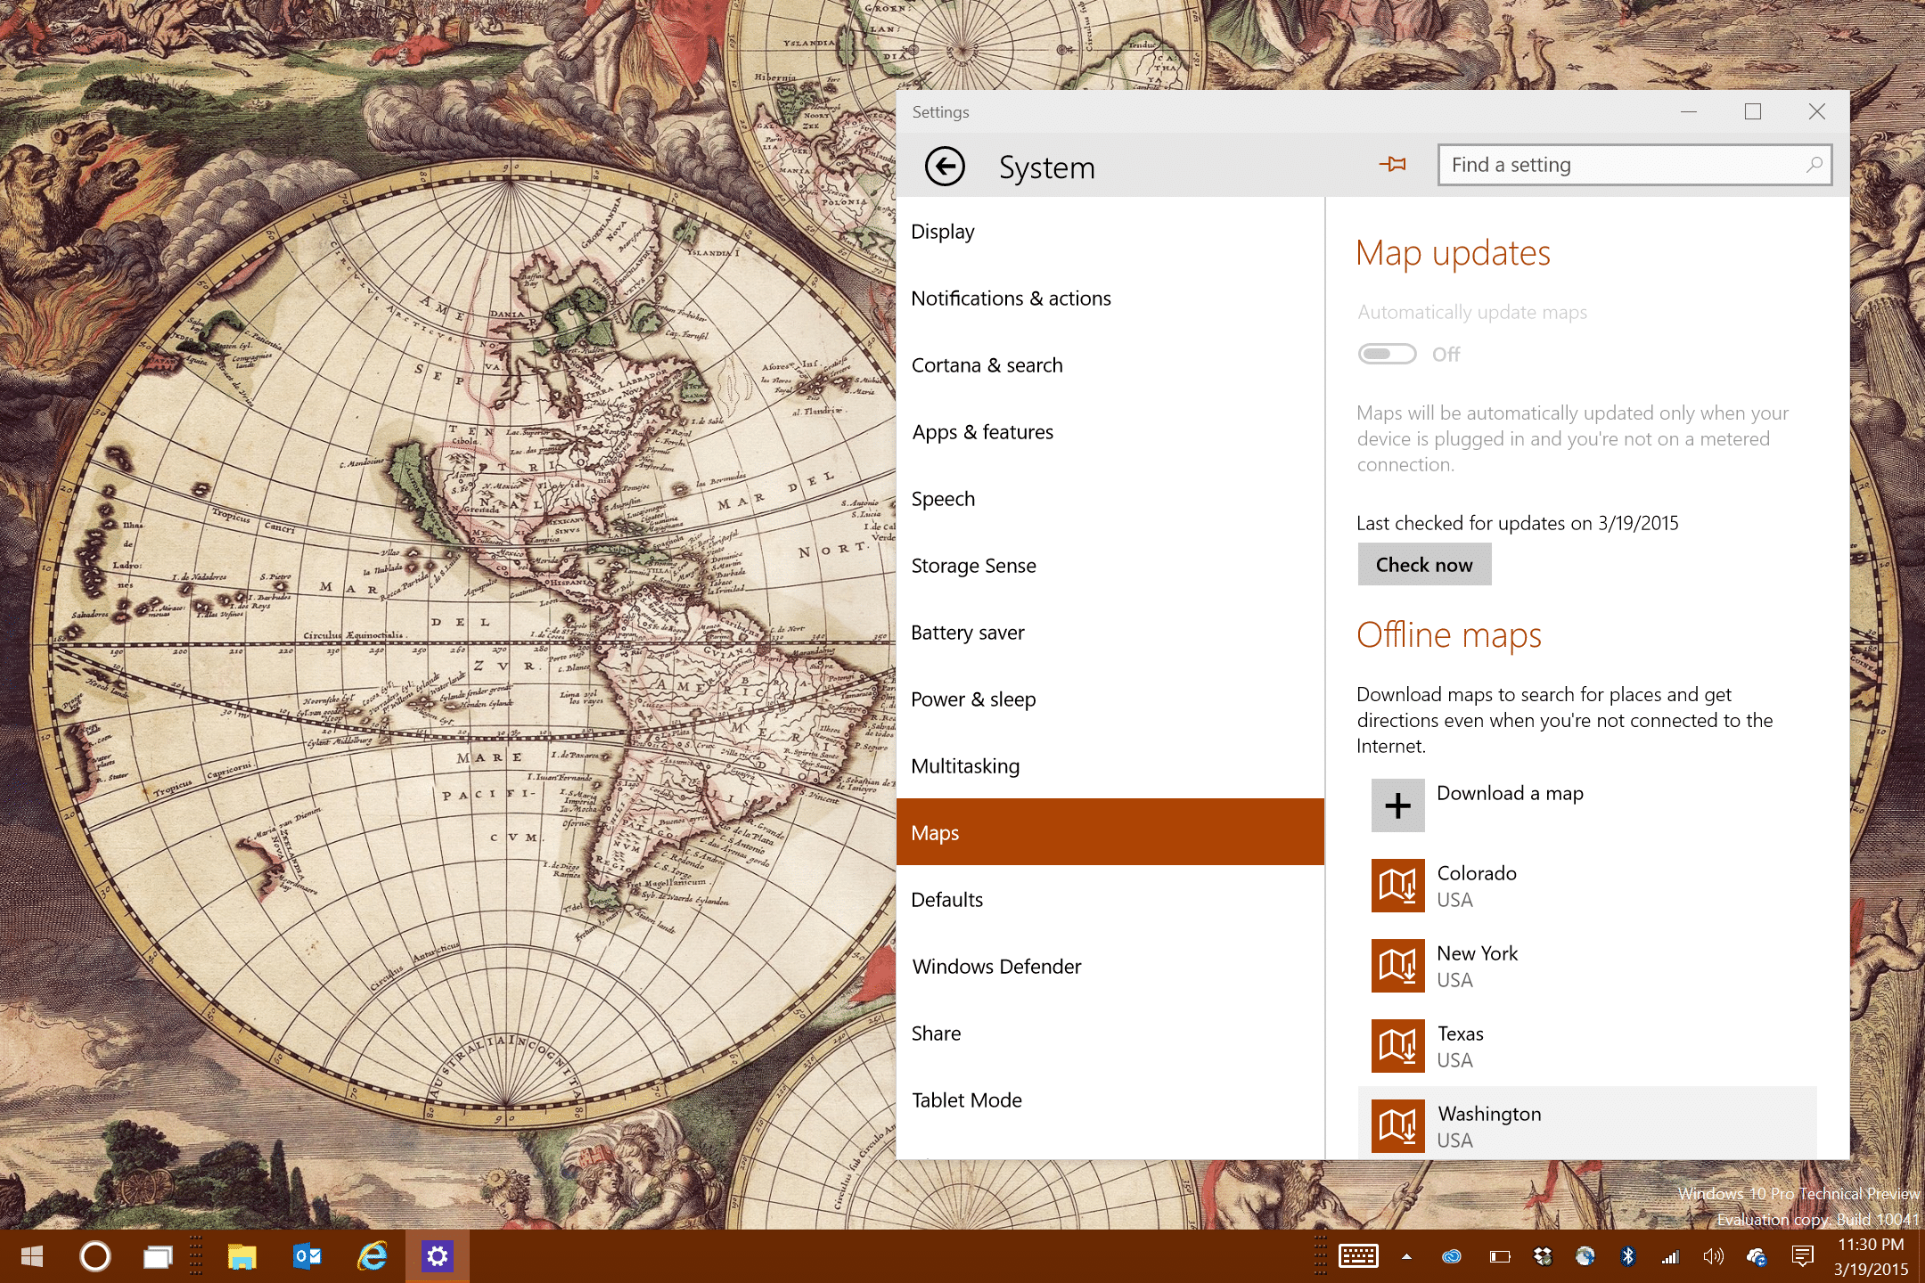Go to Apps & features

pos(1110,432)
